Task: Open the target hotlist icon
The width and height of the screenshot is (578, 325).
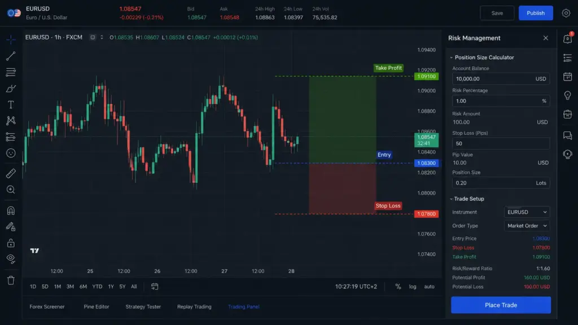Action: (568, 154)
